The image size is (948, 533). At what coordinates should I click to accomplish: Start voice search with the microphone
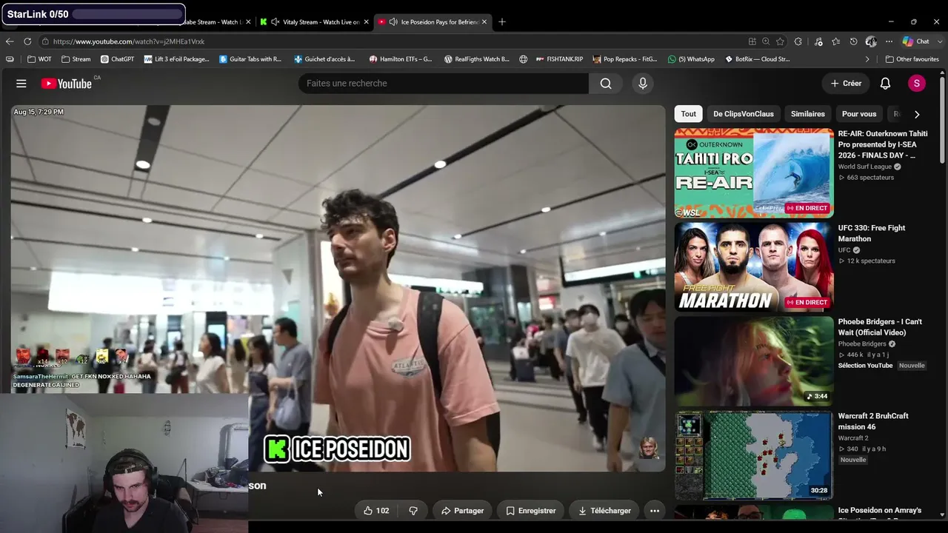point(643,84)
